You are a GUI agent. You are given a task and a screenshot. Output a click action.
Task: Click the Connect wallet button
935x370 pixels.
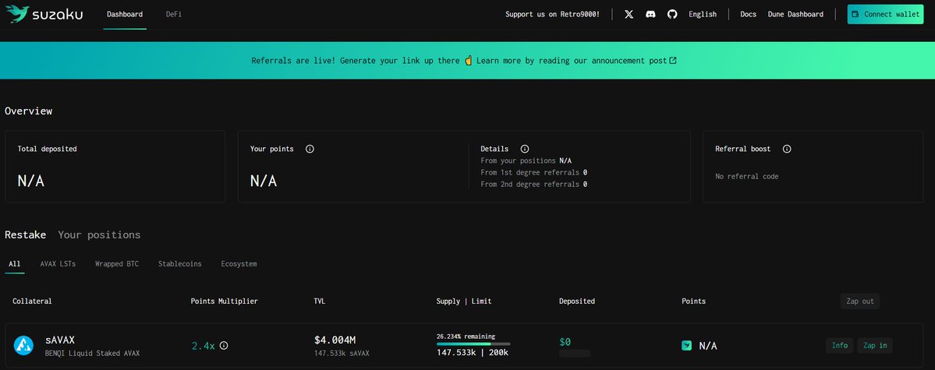[x=885, y=14]
